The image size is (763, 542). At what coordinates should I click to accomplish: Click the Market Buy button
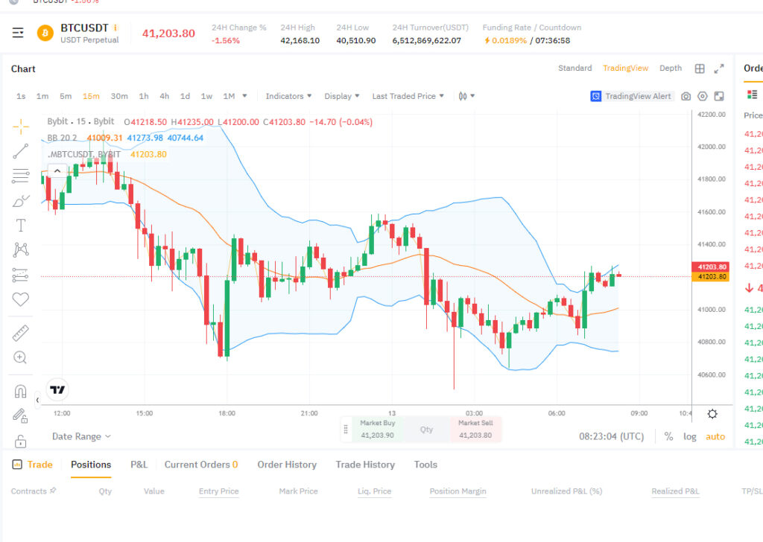click(377, 430)
